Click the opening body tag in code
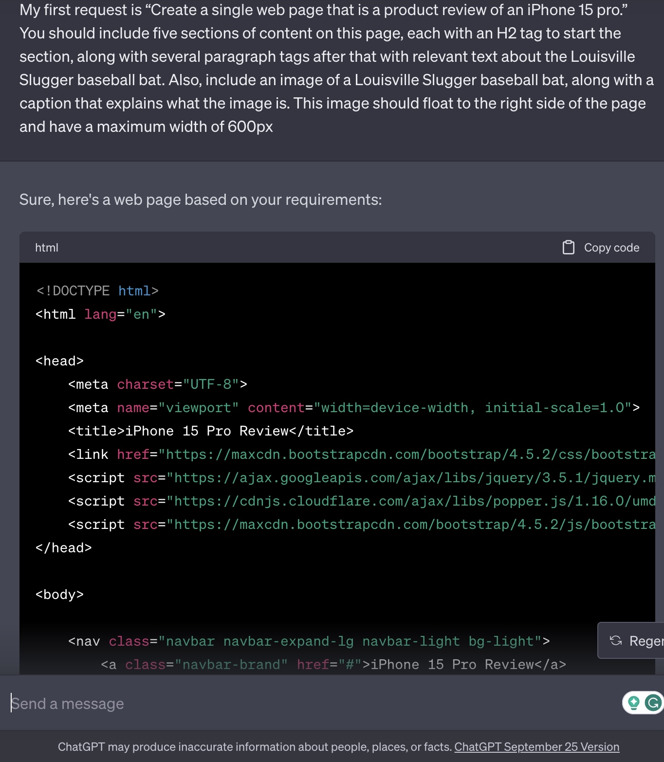 click(59, 595)
